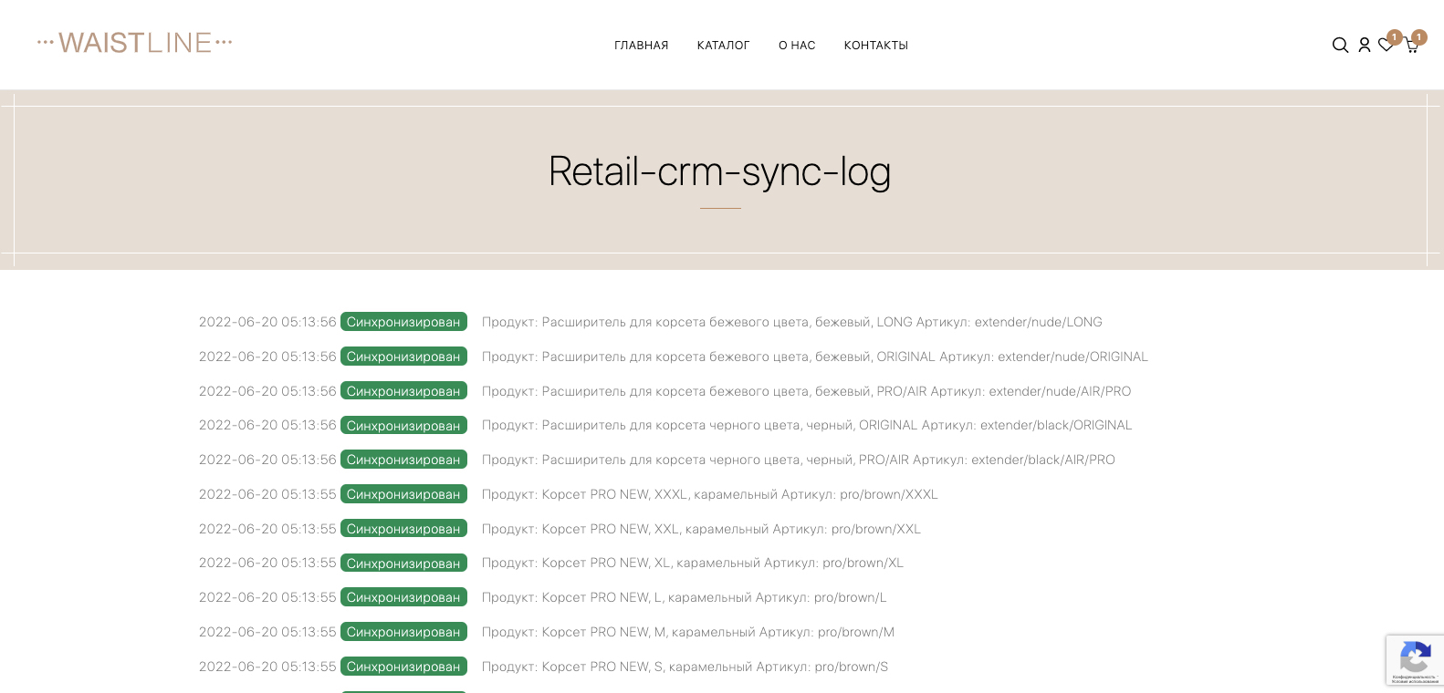Screen dimensions: 1444x693
Task: Click Синхронизирован badge in pro/brown/S row
Action: point(403,667)
